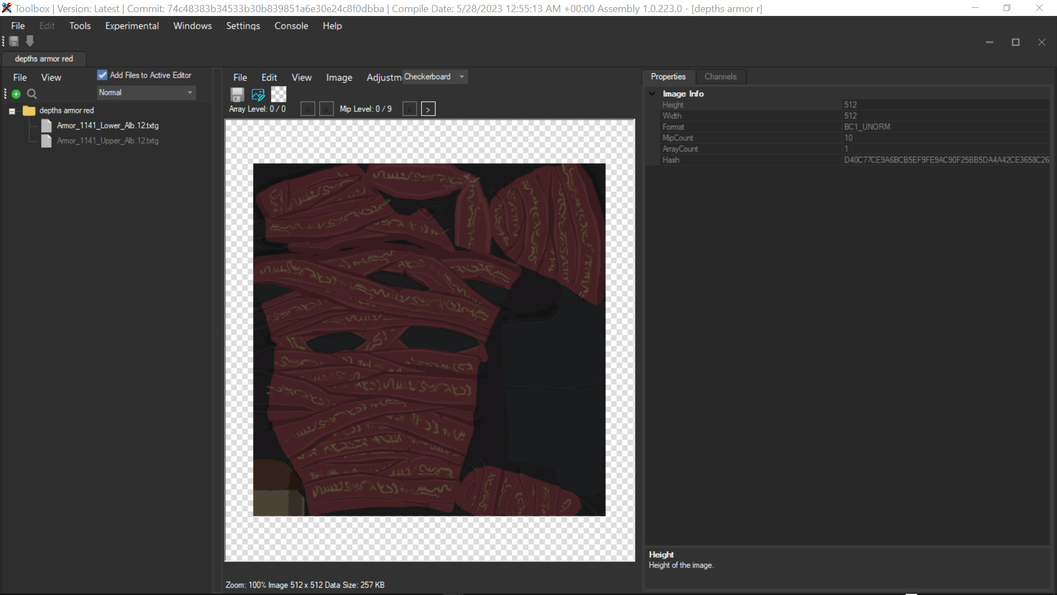The height and width of the screenshot is (595, 1057).
Task: Click the download arrow icon in the main toolbar
Action: pyautogui.click(x=30, y=41)
